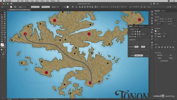Choose the projecting cap icon in Stroke panel
This screenshot has height=100, width=177.
(140, 32)
